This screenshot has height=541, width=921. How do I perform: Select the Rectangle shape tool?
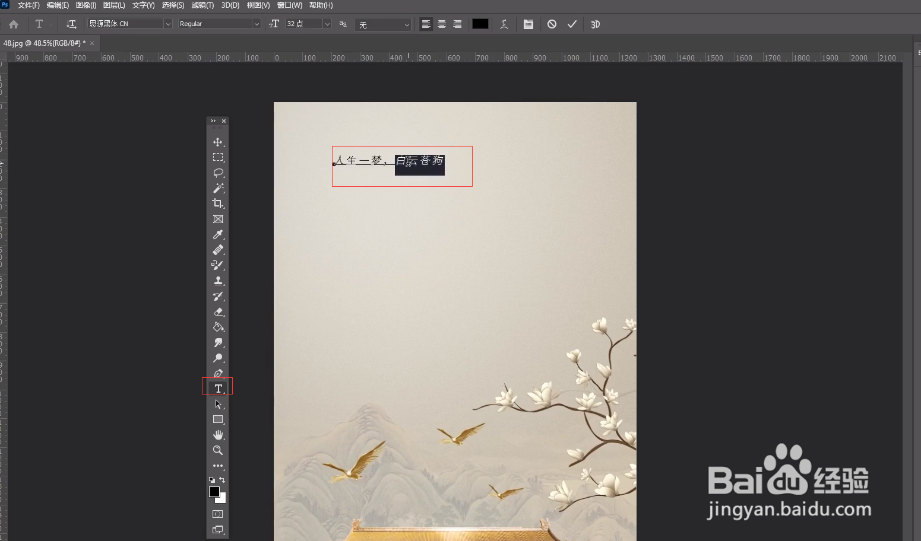(x=218, y=419)
